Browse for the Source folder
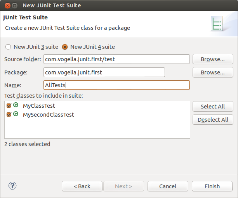The image size is (238, 198). pos(213,59)
